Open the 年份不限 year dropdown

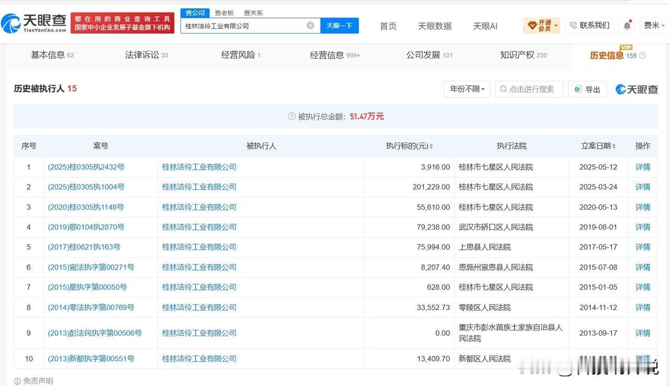point(467,89)
